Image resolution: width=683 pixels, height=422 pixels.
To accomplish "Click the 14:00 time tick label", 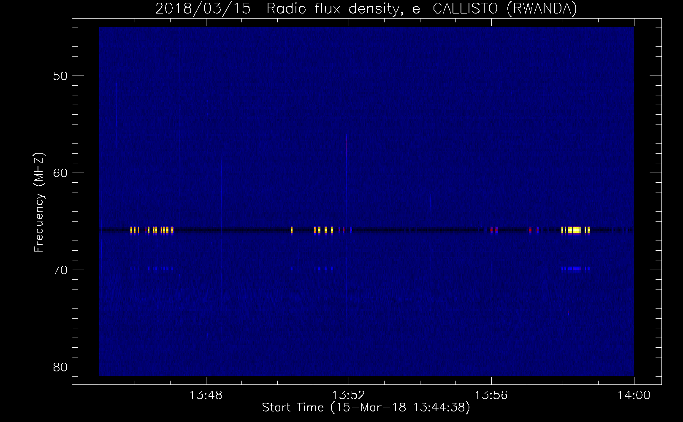I will [x=634, y=395].
